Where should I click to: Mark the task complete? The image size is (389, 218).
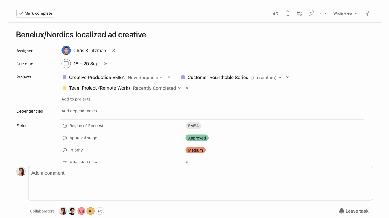point(36,13)
